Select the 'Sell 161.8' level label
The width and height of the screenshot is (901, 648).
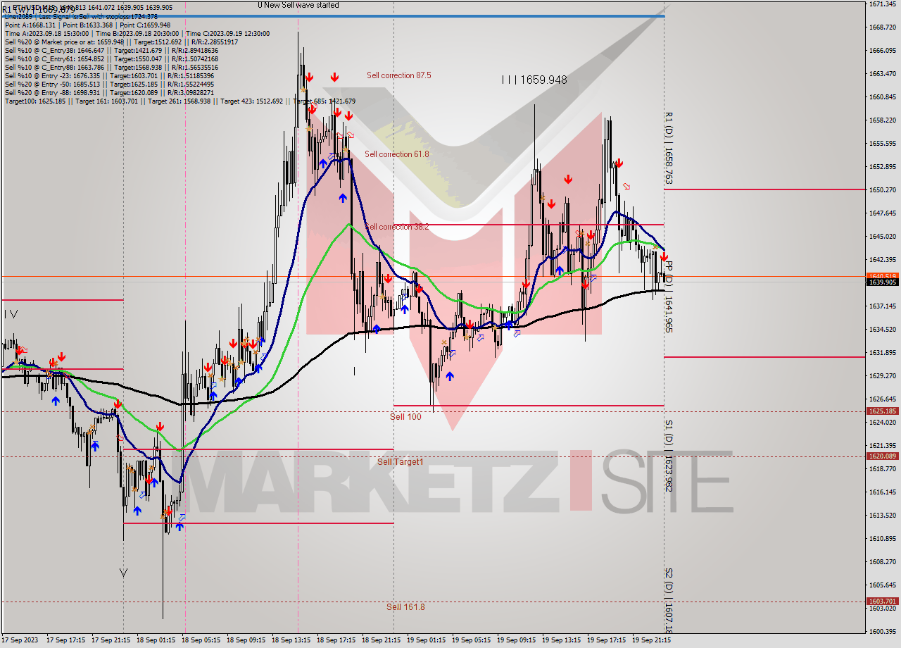point(405,606)
